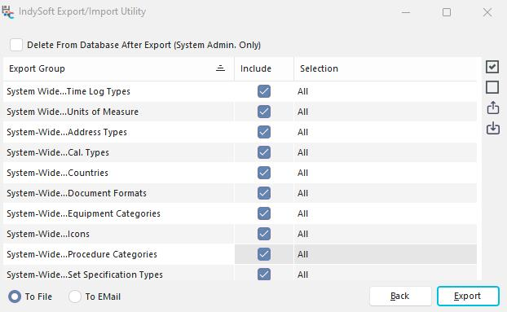Uncheck Include for Procedure Categories
The height and width of the screenshot is (312, 507).
pos(264,254)
